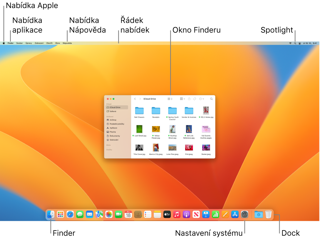The height and width of the screenshot is (239, 320).
Task: Open the Finder action (ellipsis) menu
Action: [202, 99]
